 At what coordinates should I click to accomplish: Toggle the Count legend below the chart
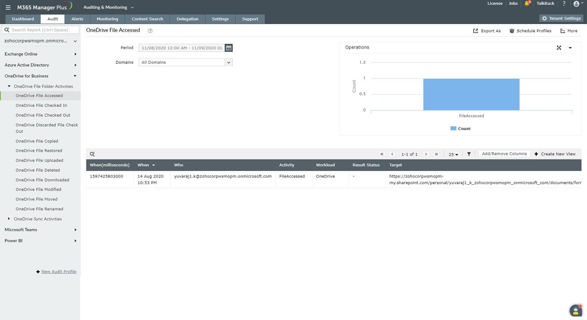(460, 128)
